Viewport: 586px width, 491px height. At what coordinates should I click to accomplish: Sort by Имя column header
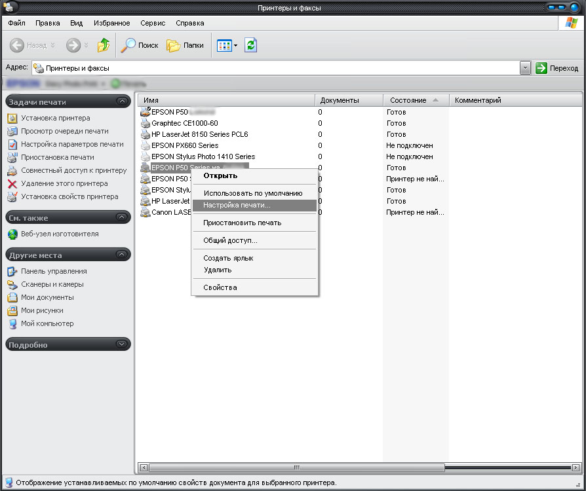pos(227,100)
